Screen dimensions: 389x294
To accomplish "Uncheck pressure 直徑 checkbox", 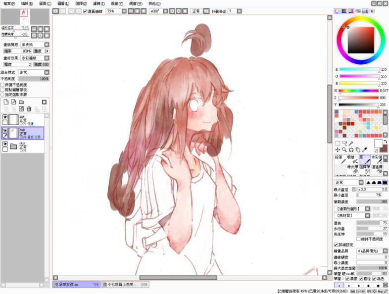I will (x=361, y=279).
